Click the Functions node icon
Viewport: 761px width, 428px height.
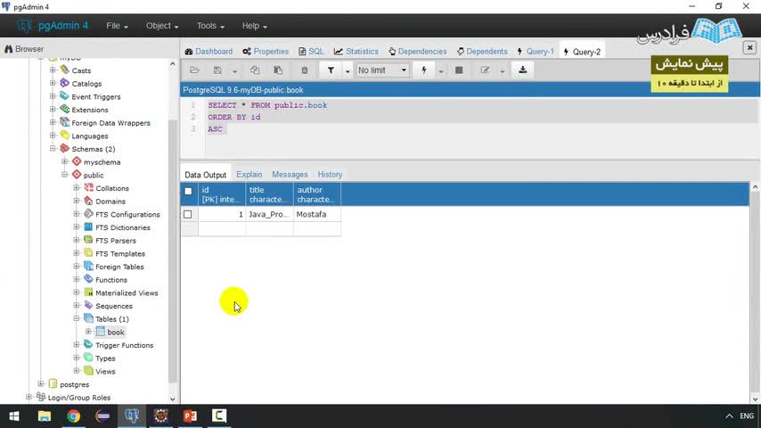(88, 279)
